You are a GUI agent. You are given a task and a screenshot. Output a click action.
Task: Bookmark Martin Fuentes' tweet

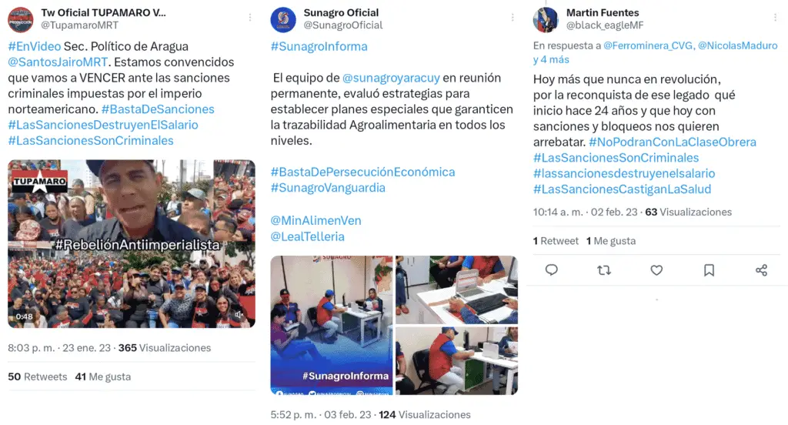pyautogui.click(x=709, y=270)
